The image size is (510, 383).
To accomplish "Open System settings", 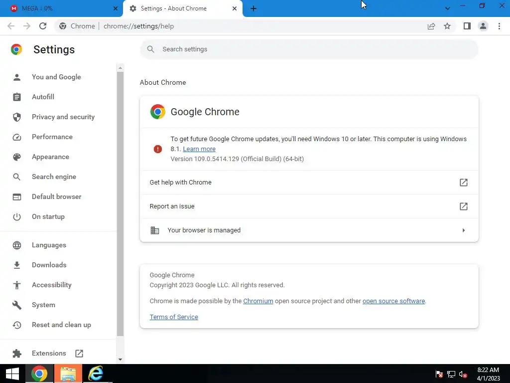I will [43, 305].
